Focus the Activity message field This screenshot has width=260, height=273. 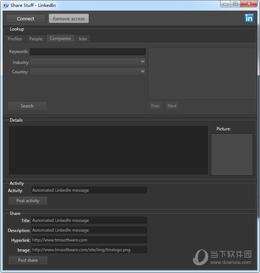pos(89,190)
